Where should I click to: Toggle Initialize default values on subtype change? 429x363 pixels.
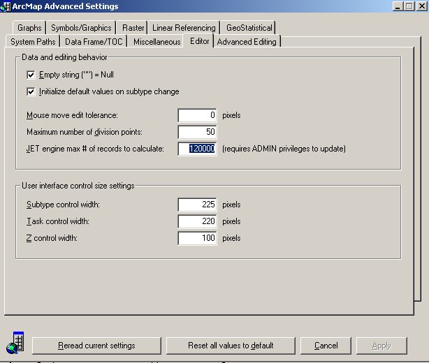(x=31, y=91)
